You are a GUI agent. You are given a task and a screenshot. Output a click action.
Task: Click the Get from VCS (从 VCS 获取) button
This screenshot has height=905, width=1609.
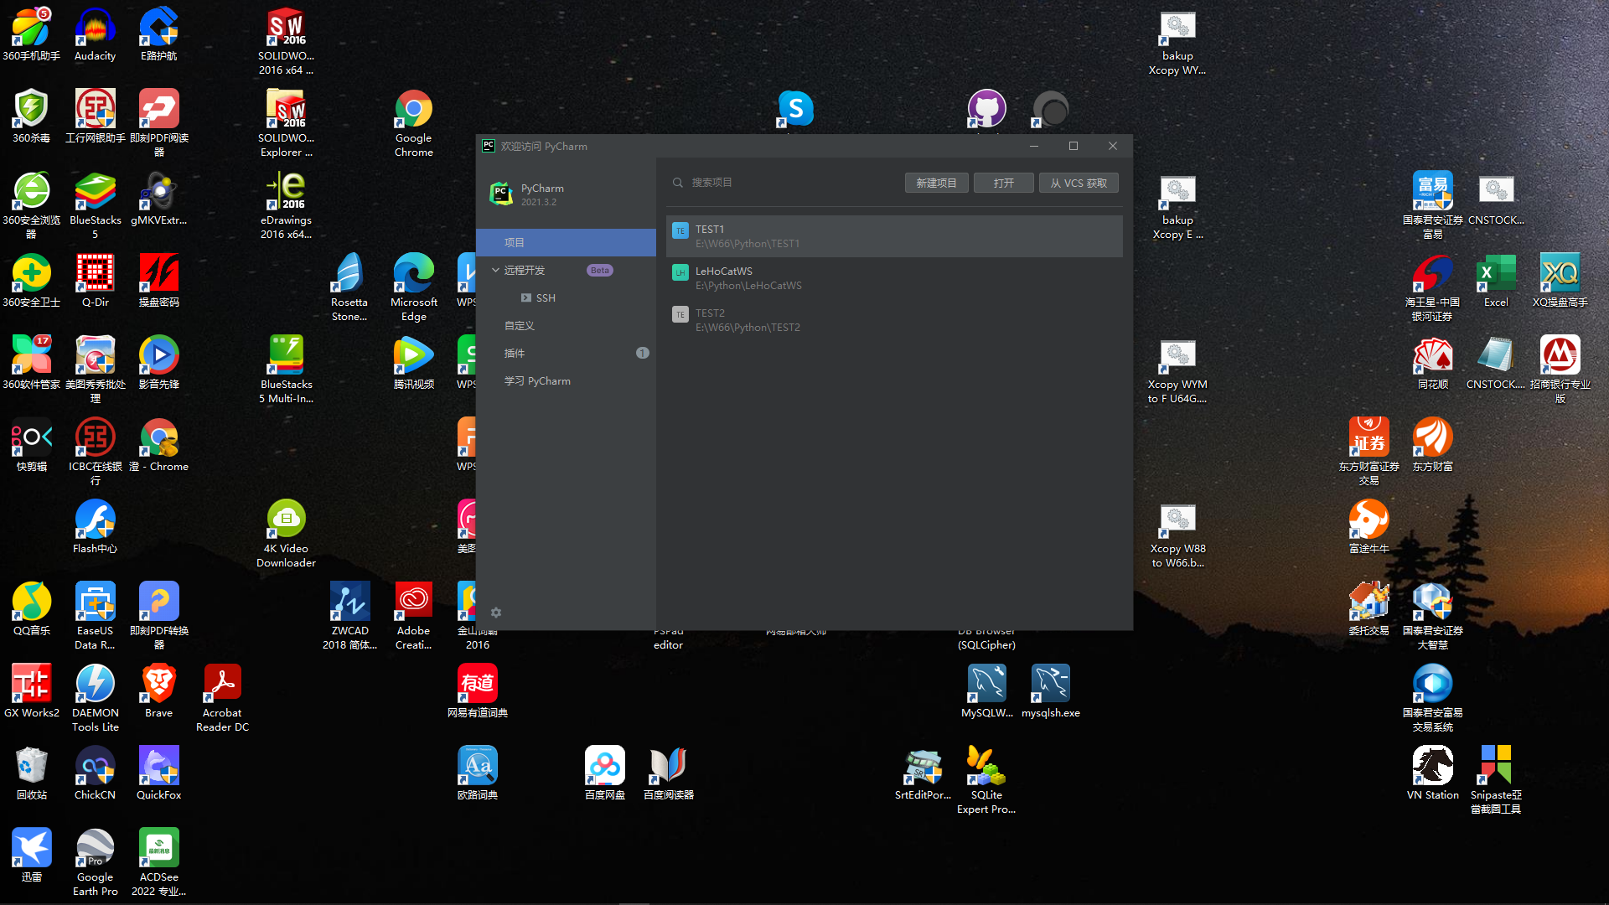1079,183
